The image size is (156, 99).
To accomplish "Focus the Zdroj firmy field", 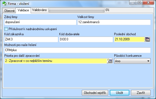I will (40, 22).
